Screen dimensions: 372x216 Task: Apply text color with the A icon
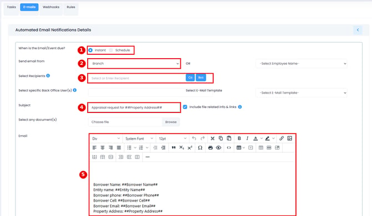(255, 138)
